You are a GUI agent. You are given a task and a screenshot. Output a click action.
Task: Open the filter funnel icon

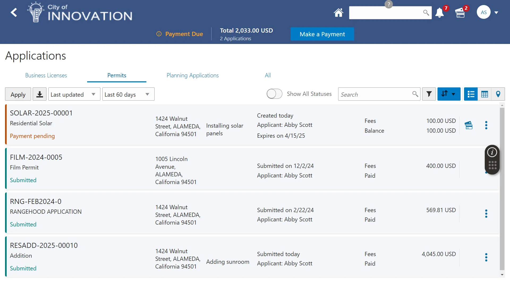(x=429, y=94)
